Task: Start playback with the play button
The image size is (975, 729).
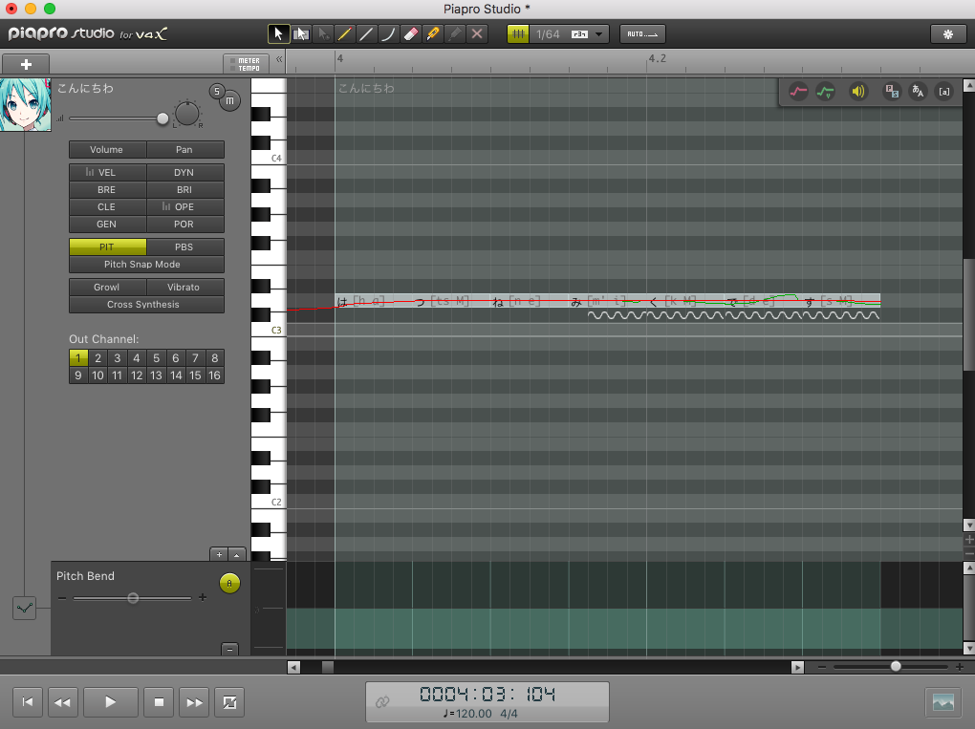Action: pos(110,702)
